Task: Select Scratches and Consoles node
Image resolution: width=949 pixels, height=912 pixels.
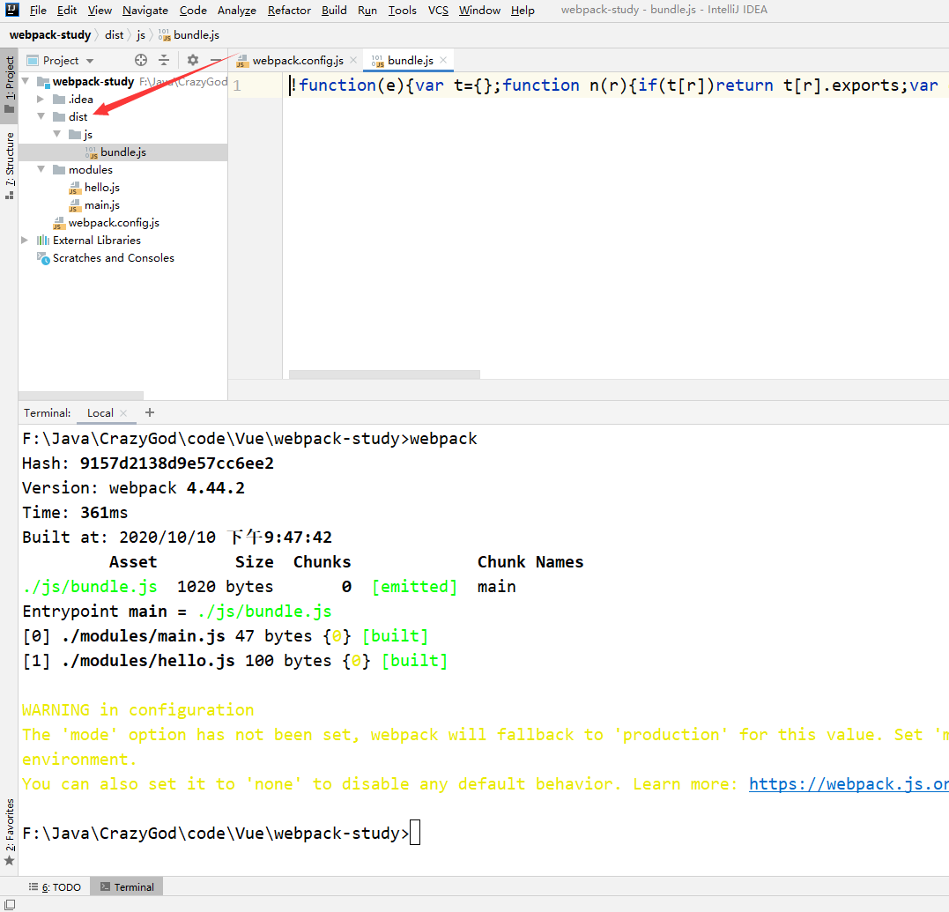Action: (113, 258)
